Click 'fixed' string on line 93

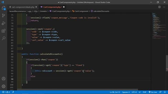click(x=79, y=65)
